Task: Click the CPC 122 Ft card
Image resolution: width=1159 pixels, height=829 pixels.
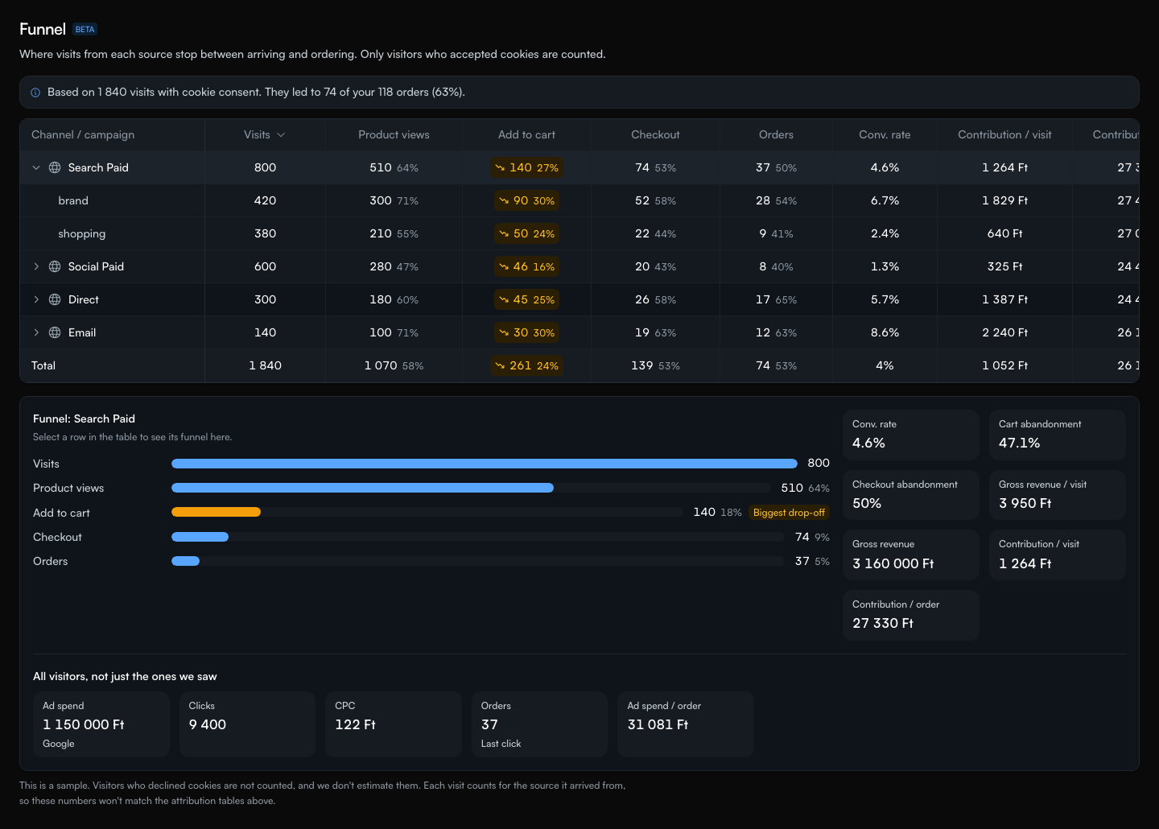Action: [x=394, y=724]
